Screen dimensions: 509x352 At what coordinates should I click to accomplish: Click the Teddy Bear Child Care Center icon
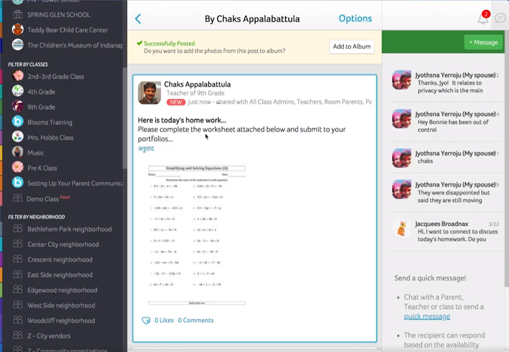click(x=18, y=30)
